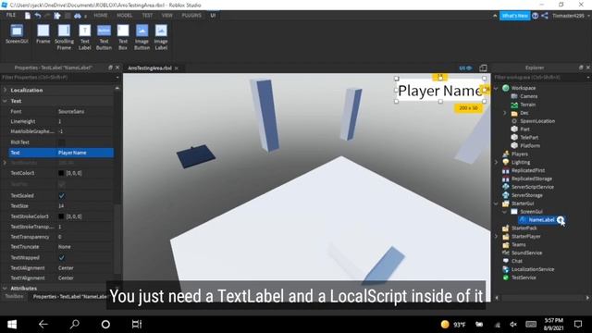Click the TextColor3 black color swatch
This screenshot has width=592, height=333.
pyautogui.click(x=61, y=173)
